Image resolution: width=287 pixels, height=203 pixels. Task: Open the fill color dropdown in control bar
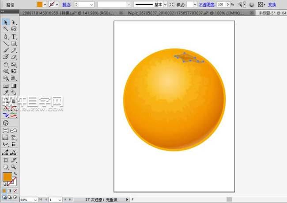click(x=45, y=4)
